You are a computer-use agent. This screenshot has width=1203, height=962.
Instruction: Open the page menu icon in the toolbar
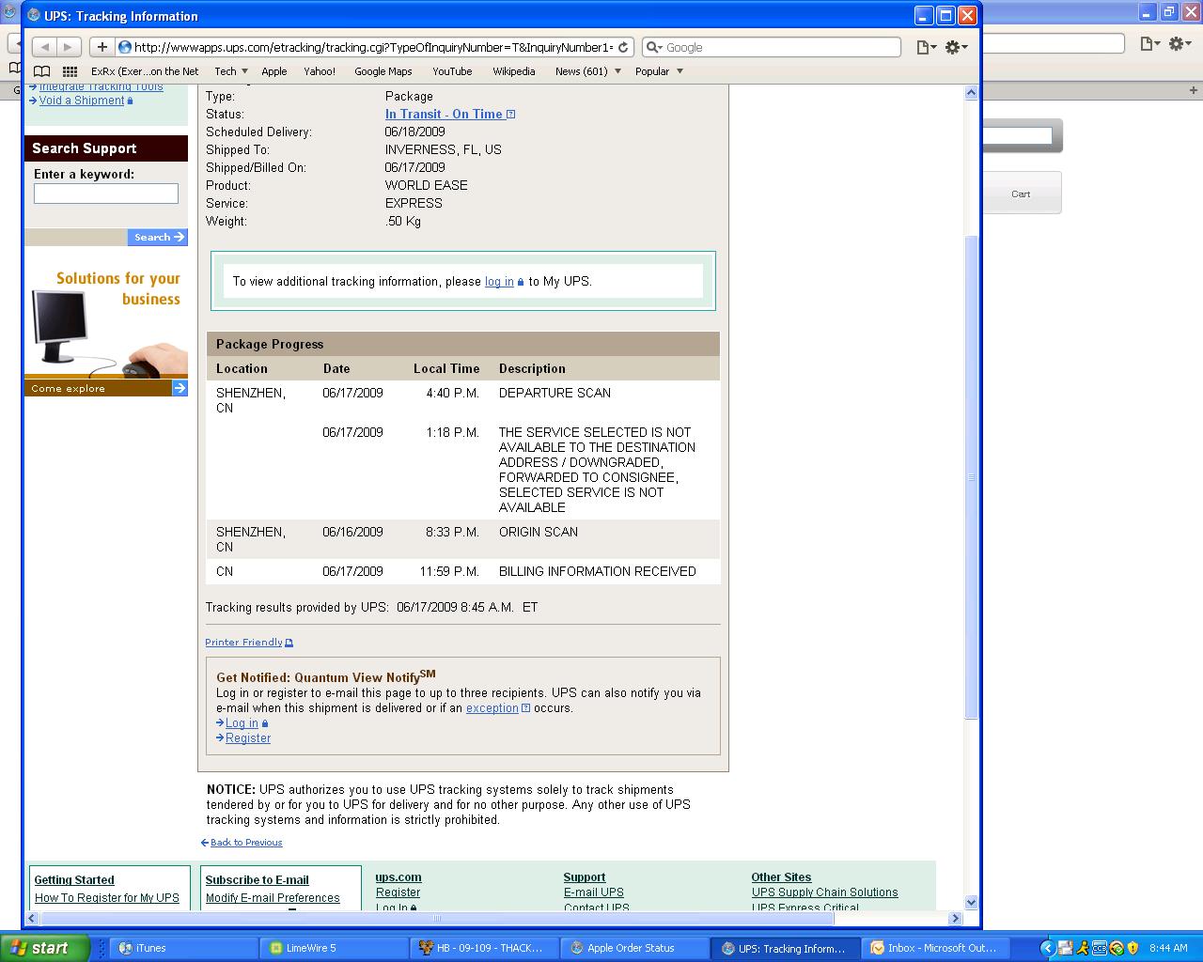[926, 47]
